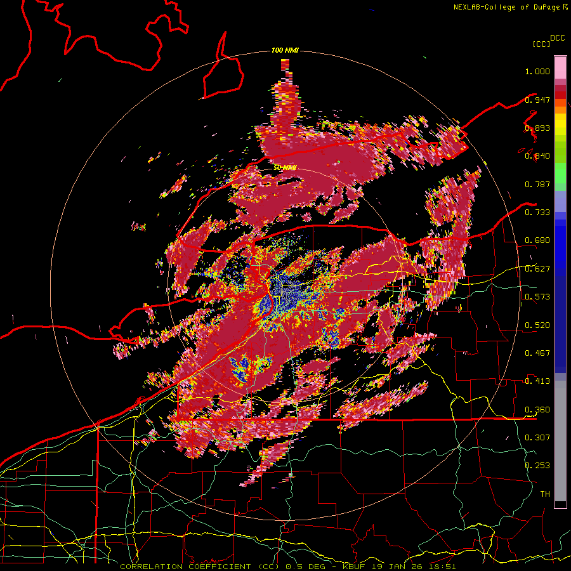Image resolution: width=571 pixels, height=571 pixels.
Task: Click the 0.573 scale value
Action: point(537,296)
